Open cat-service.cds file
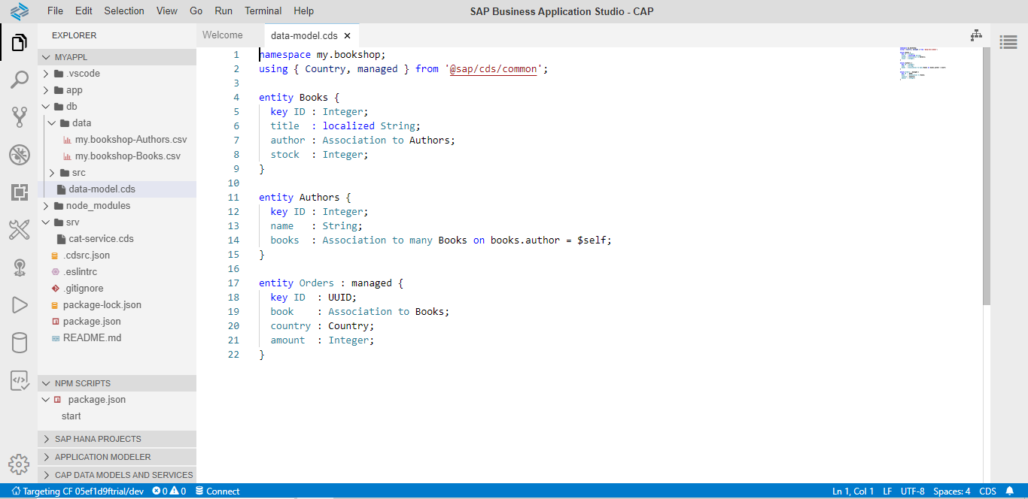 101,239
